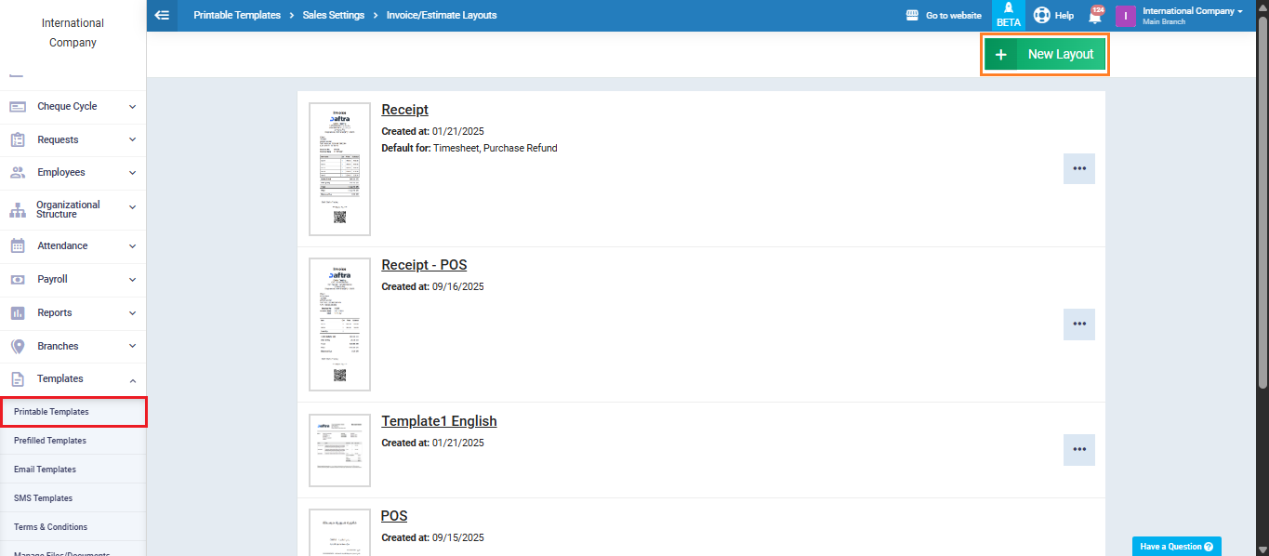The height and width of the screenshot is (556, 1269).
Task: Open options menu for Template1 English
Action: (1078, 450)
